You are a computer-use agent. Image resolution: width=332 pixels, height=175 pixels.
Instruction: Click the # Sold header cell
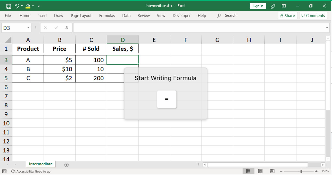91,49
